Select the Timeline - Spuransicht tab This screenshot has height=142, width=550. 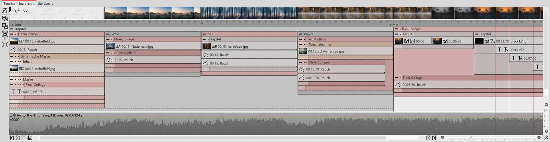(x=19, y=3)
